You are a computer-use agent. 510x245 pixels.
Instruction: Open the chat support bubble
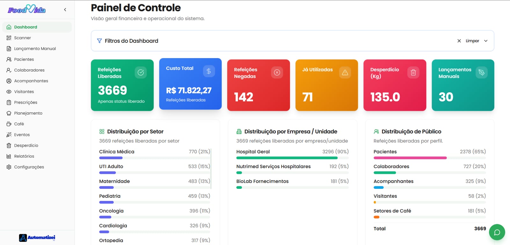[497, 232]
